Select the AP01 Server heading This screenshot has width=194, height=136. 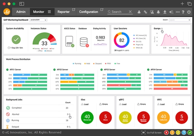pyautogui.click(x=15, y=69)
